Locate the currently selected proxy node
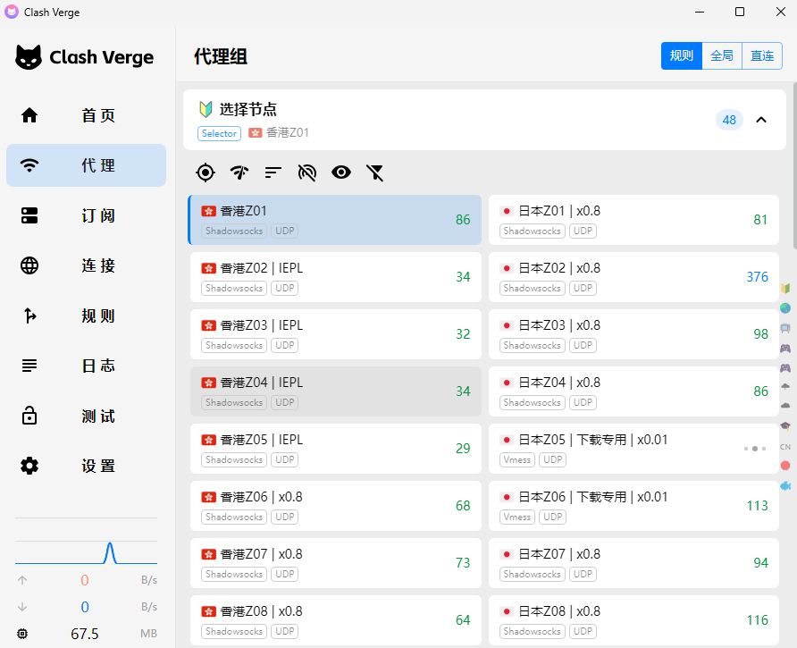 (x=334, y=220)
